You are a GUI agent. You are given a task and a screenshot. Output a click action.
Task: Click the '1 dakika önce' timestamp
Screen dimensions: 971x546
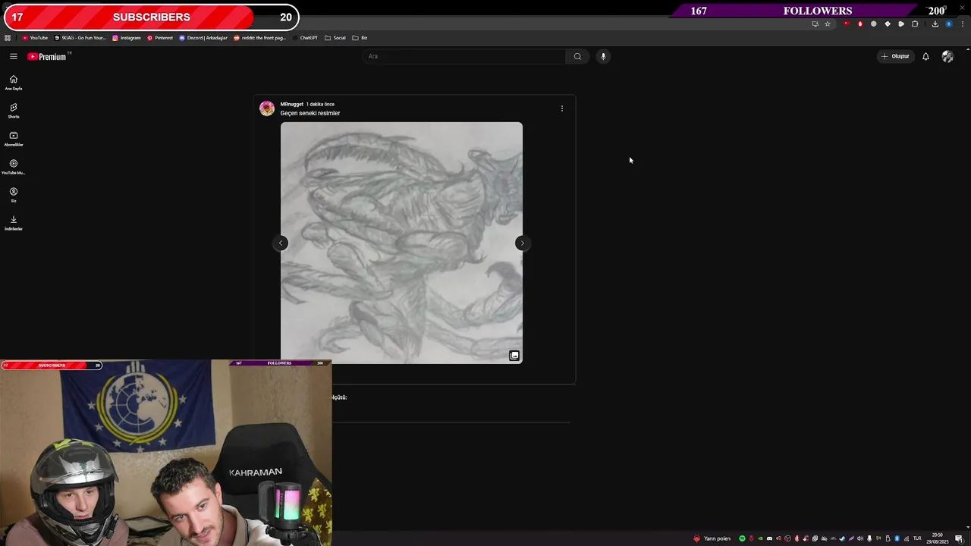(320, 104)
